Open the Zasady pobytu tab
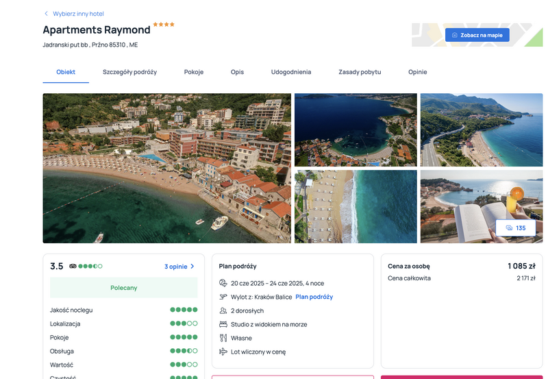 360,72
